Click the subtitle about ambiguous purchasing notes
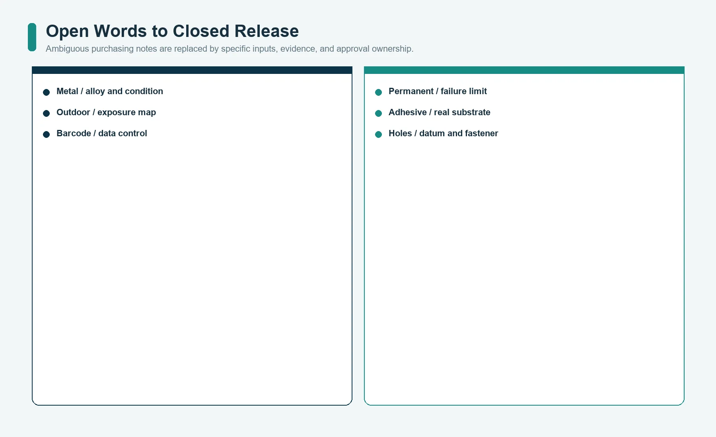The width and height of the screenshot is (716, 437). 230,49
